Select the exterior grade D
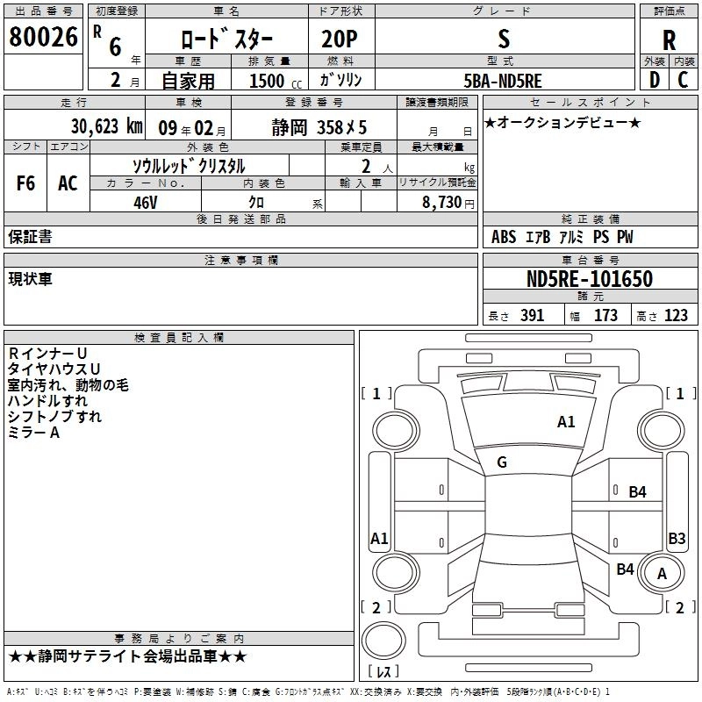 click(x=655, y=80)
